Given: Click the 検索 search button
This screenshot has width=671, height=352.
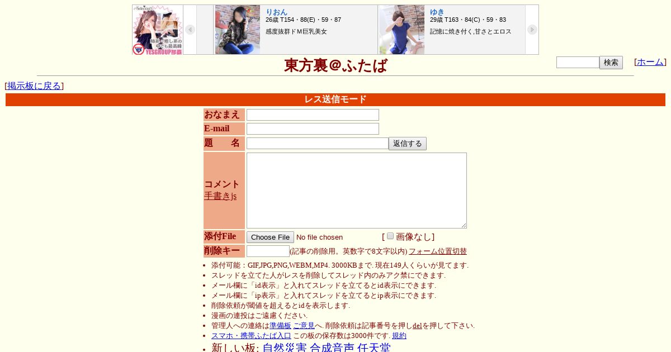Looking at the screenshot, I should pyautogui.click(x=611, y=63).
